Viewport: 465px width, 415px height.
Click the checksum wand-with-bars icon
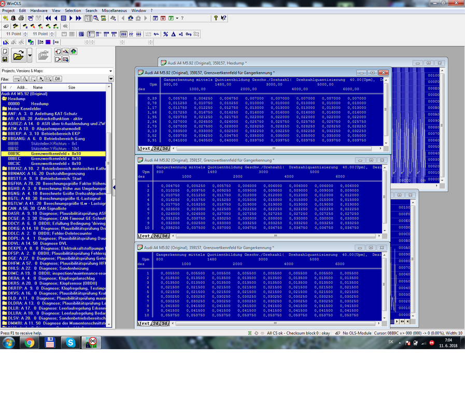point(6,42)
